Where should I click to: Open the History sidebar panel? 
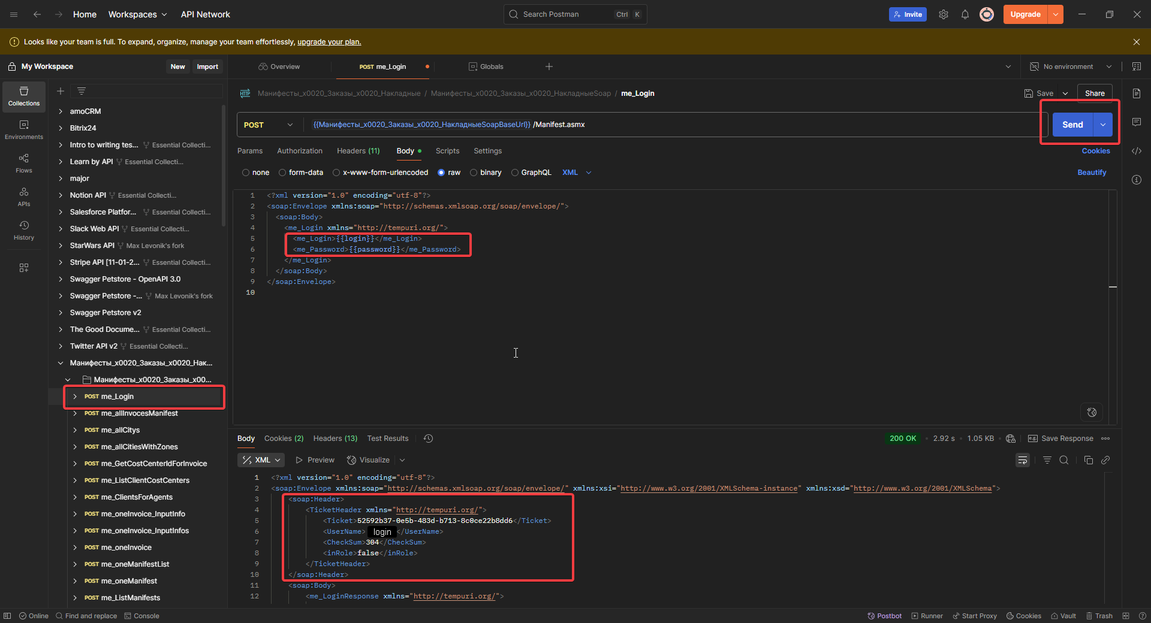24,231
